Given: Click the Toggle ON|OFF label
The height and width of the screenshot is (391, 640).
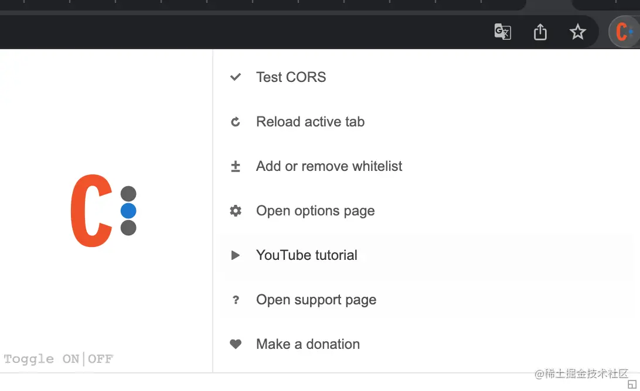Looking at the screenshot, I should 59,359.
